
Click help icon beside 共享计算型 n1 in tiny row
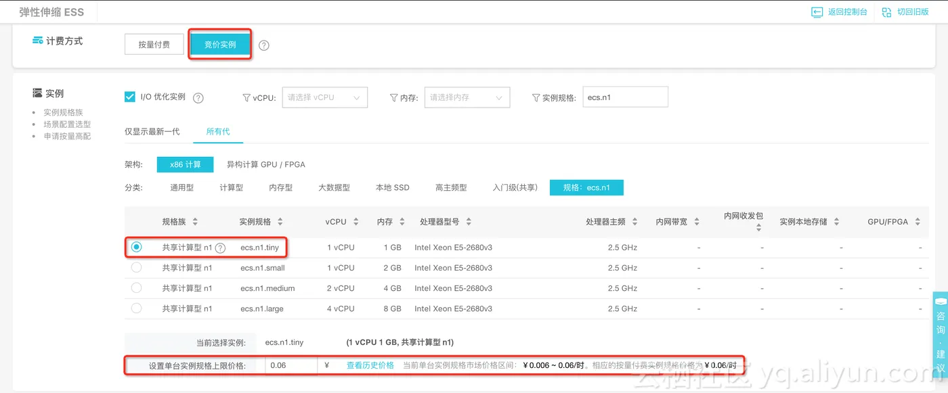[220, 248]
